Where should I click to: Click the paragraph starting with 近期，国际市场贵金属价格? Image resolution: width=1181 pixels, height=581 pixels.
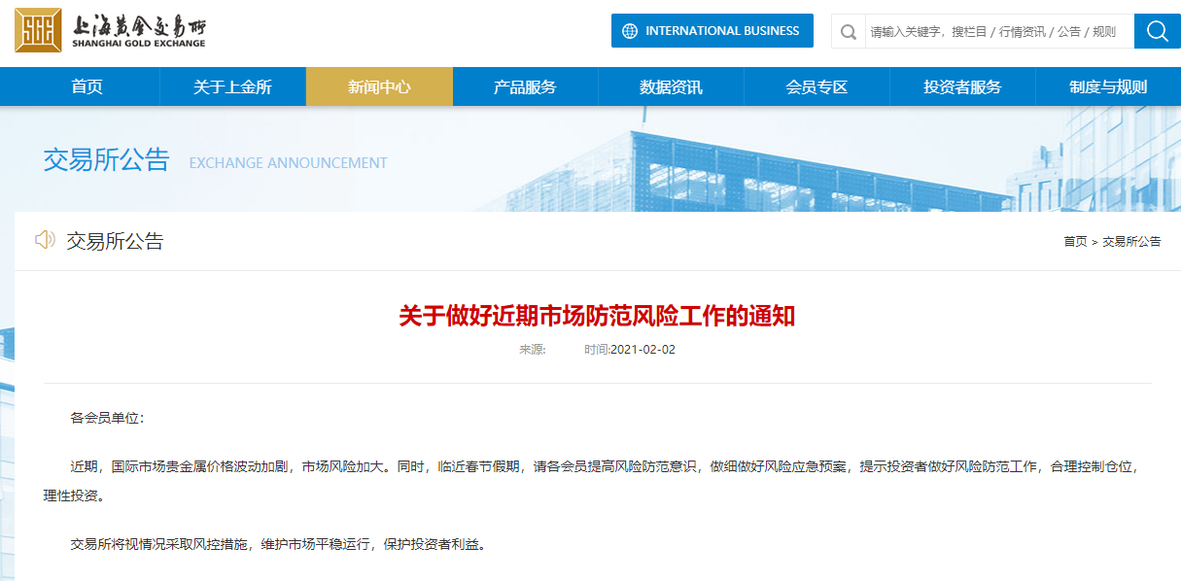point(590,481)
